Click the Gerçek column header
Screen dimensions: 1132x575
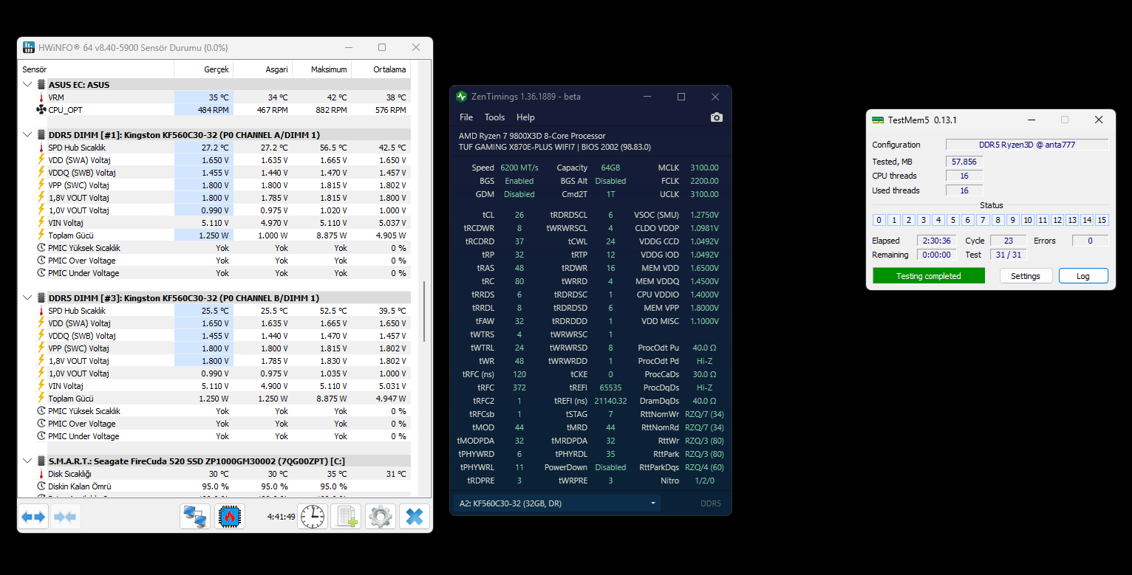click(203, 69)
